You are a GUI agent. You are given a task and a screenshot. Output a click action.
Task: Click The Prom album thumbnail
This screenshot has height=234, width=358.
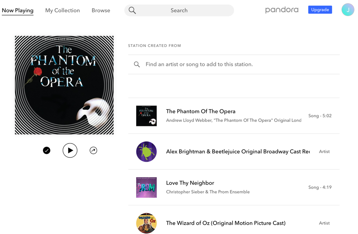(146, 187)
